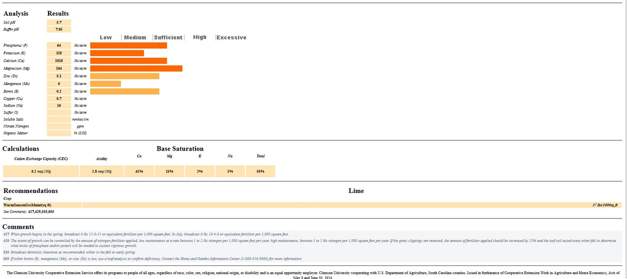The image size is (627, 279).
Task: Click the Phosphorus (P) row label
Action: point(15,45)
